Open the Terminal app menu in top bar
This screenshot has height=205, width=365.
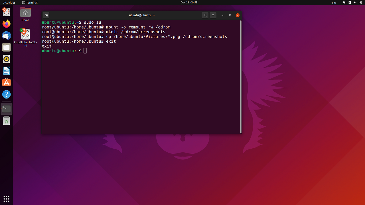[30, 3]
